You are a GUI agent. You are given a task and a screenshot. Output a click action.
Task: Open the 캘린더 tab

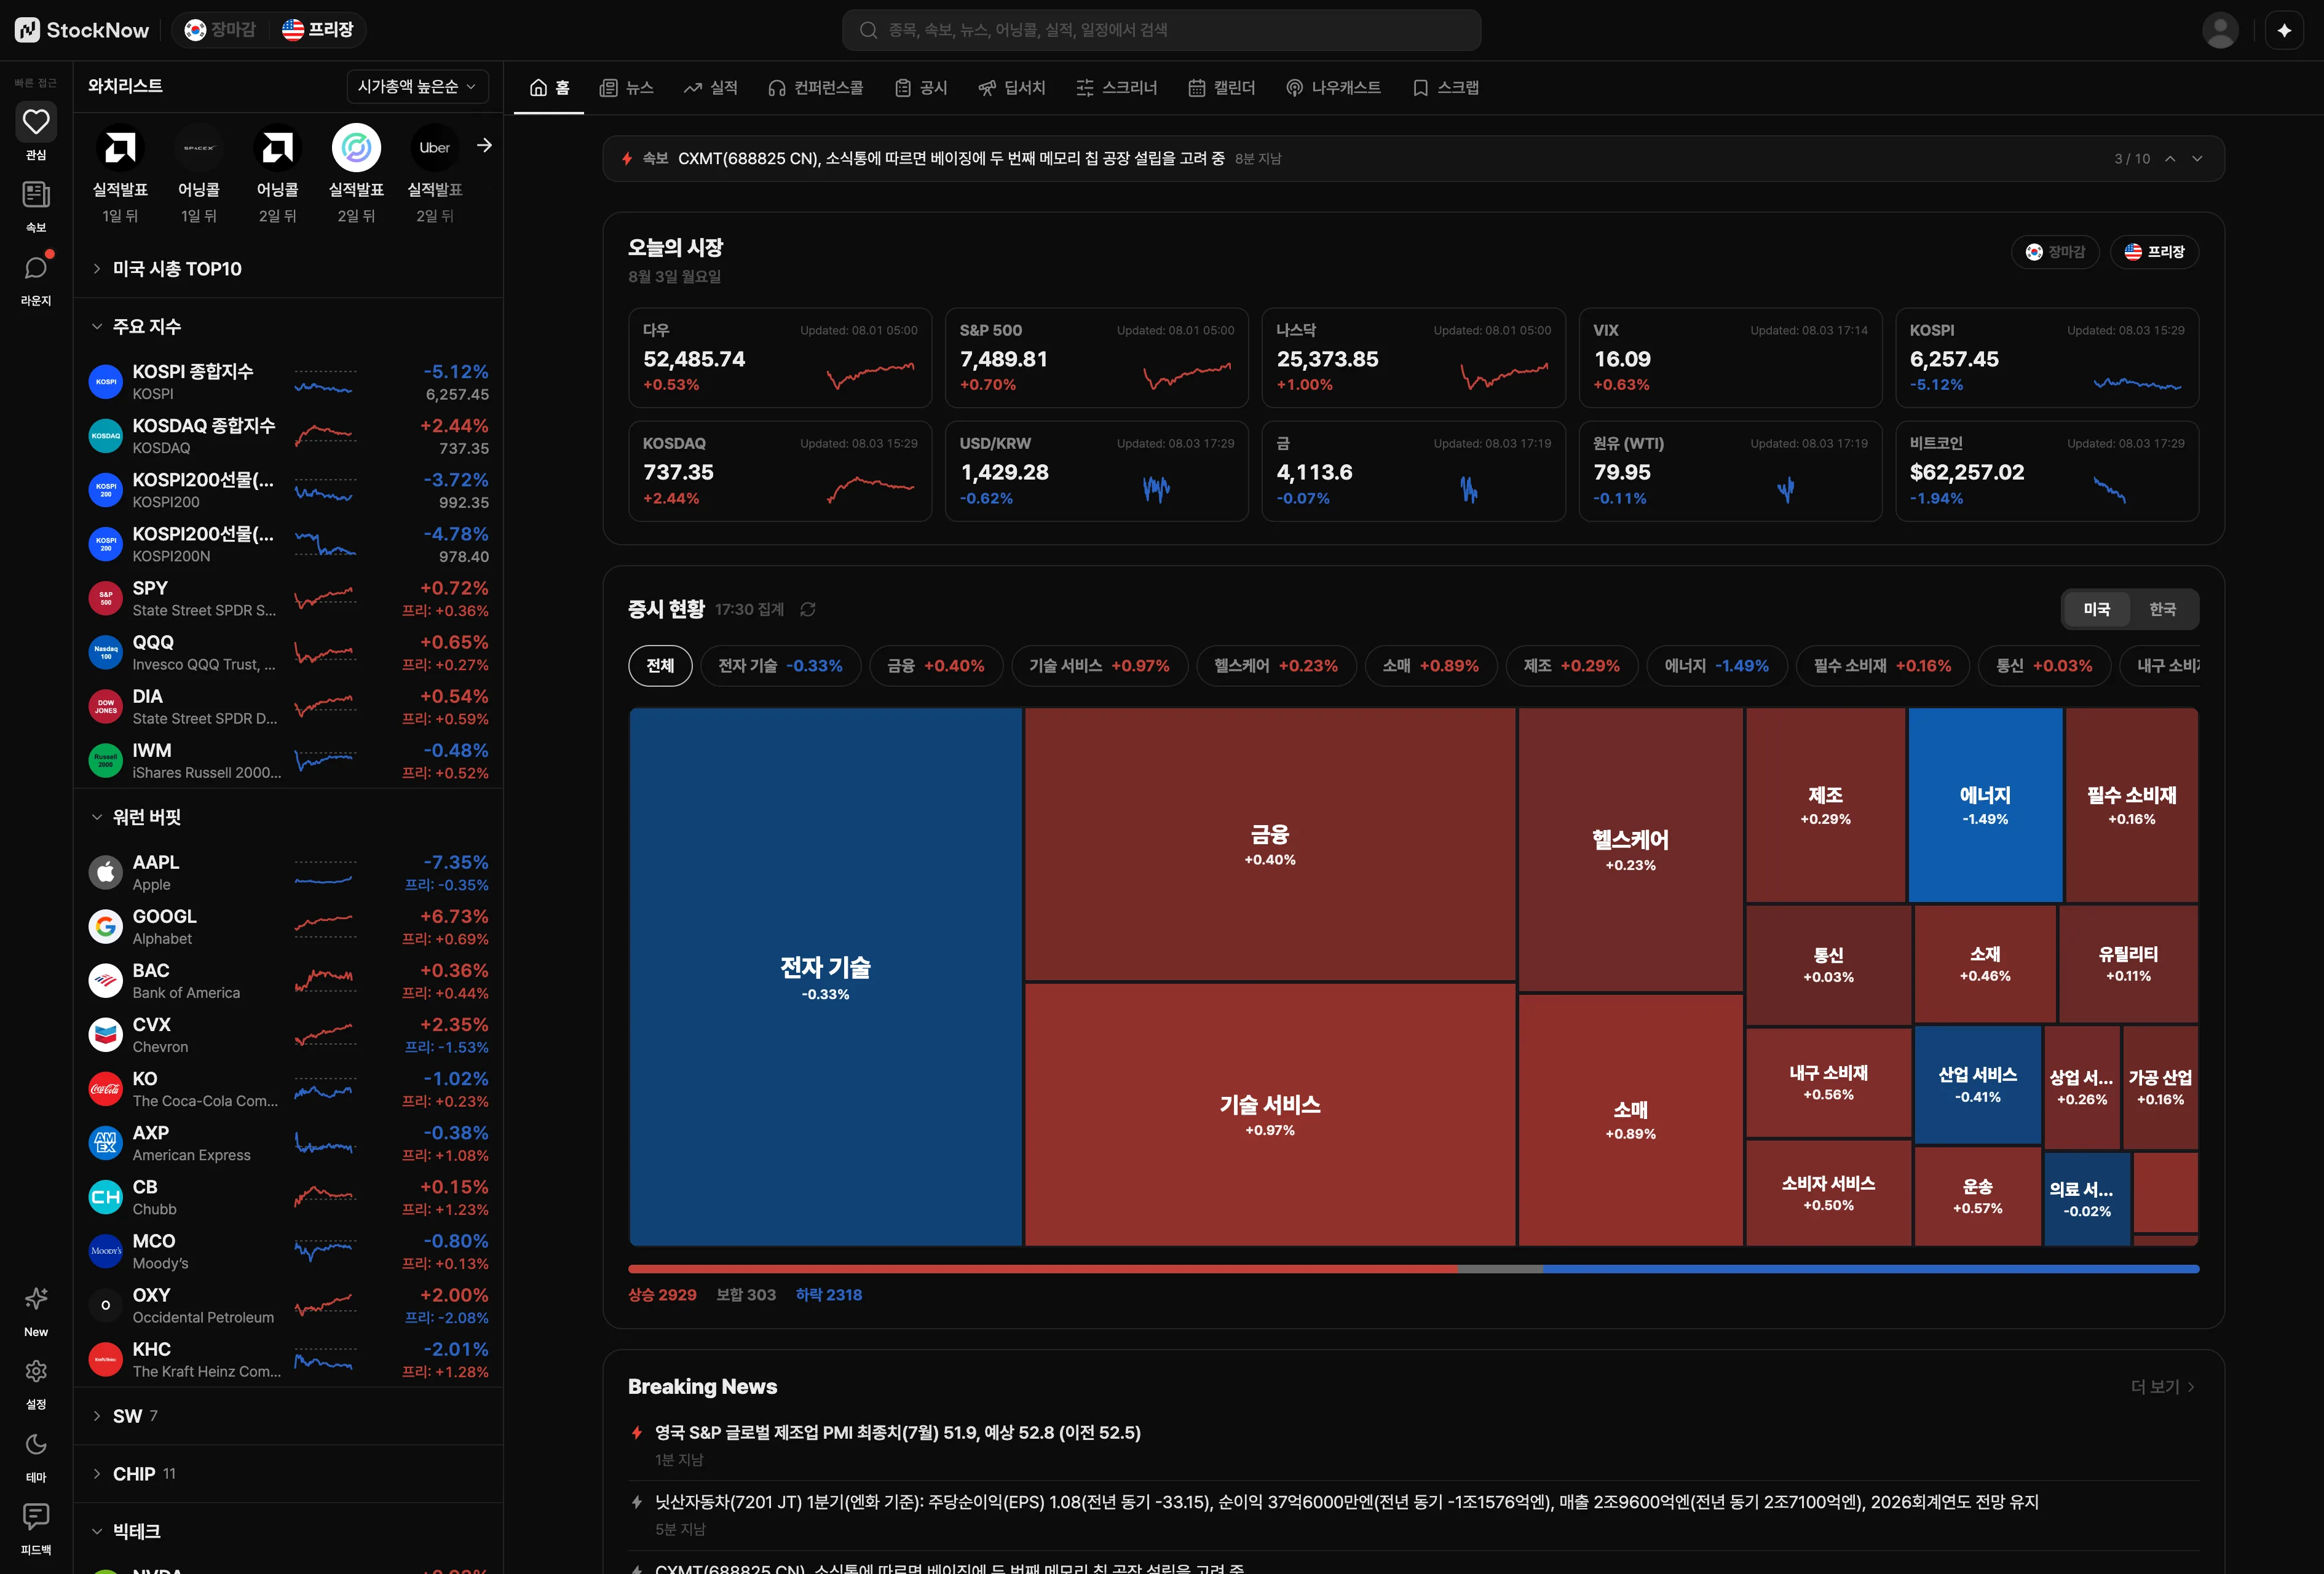click(1222, 88)
